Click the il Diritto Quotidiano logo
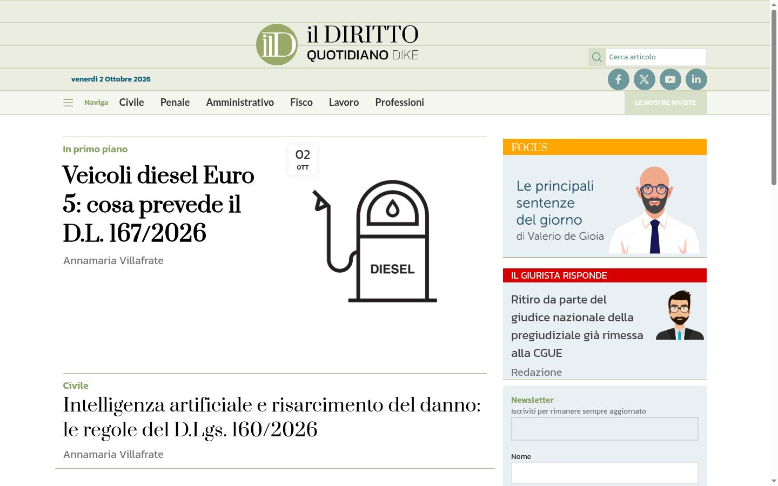Screen dimensions: 778x486 click(338, 44)
